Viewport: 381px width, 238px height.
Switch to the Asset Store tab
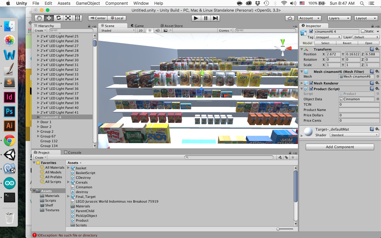tap(171, 26)
